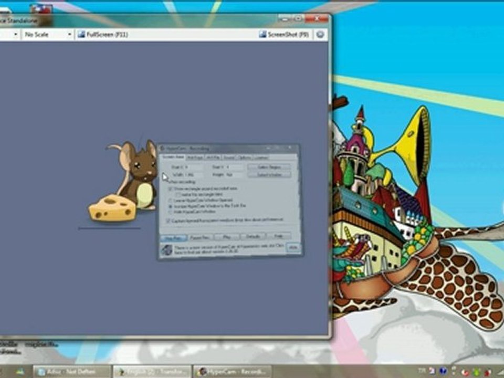Open the dropdown arrow left of No Scale
The width and height of the screenshot is (504, 378).
15,35
